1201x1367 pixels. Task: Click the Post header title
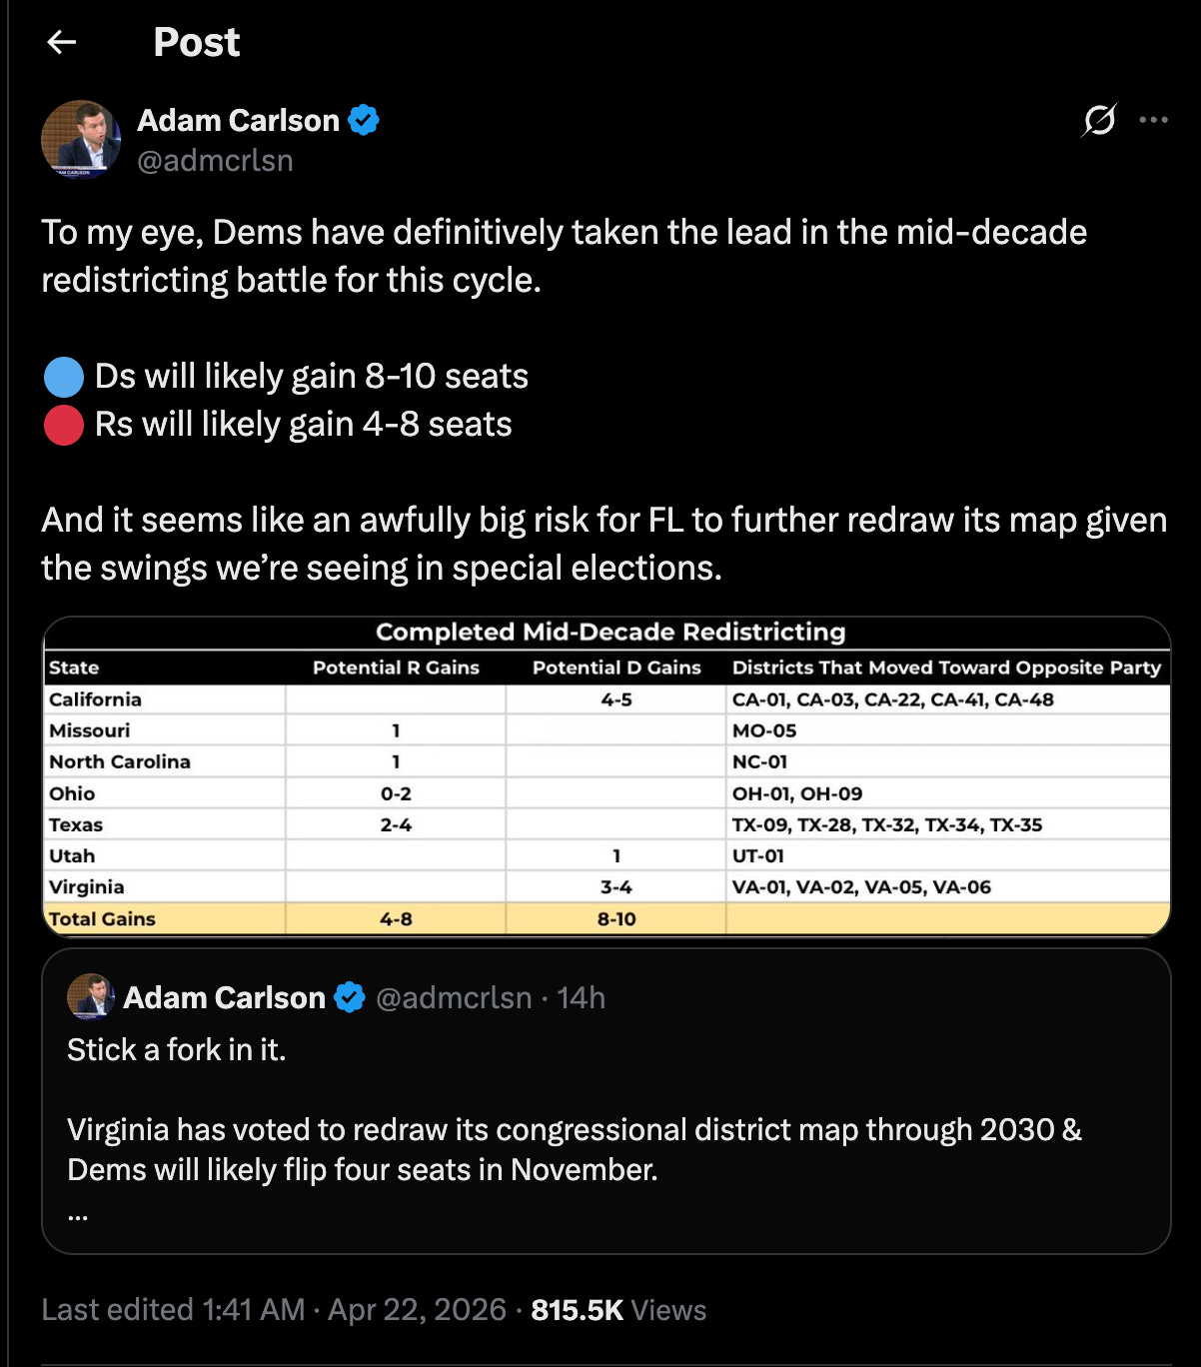coord(196,42)
